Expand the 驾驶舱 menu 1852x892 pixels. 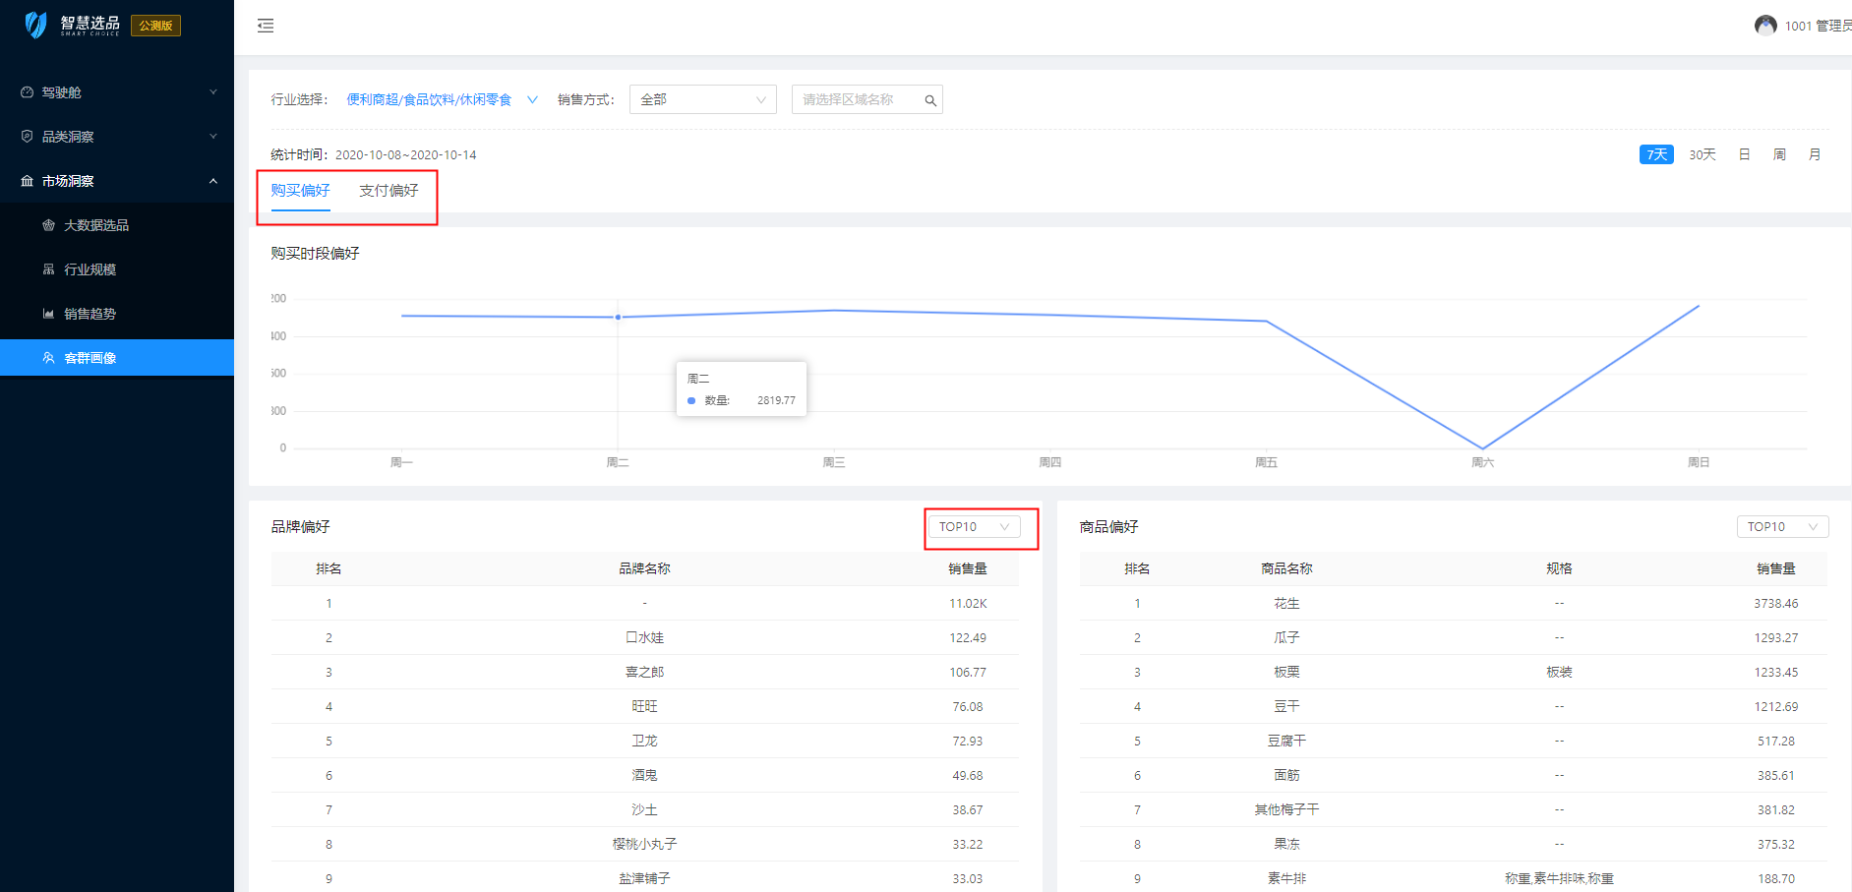[118, 92]
